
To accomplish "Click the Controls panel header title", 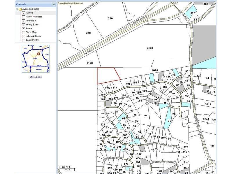I will (21, 4).
